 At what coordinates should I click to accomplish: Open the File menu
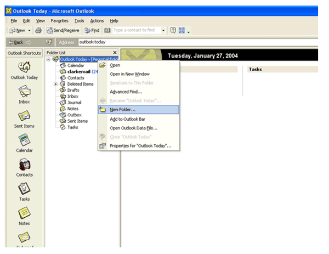(x=14, y=21)
